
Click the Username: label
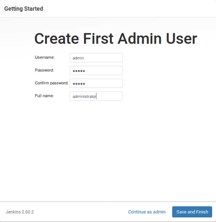click(x=45, y=57)
